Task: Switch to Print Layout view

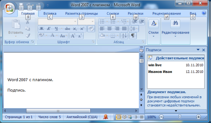Action: click(x=118, y=117)
